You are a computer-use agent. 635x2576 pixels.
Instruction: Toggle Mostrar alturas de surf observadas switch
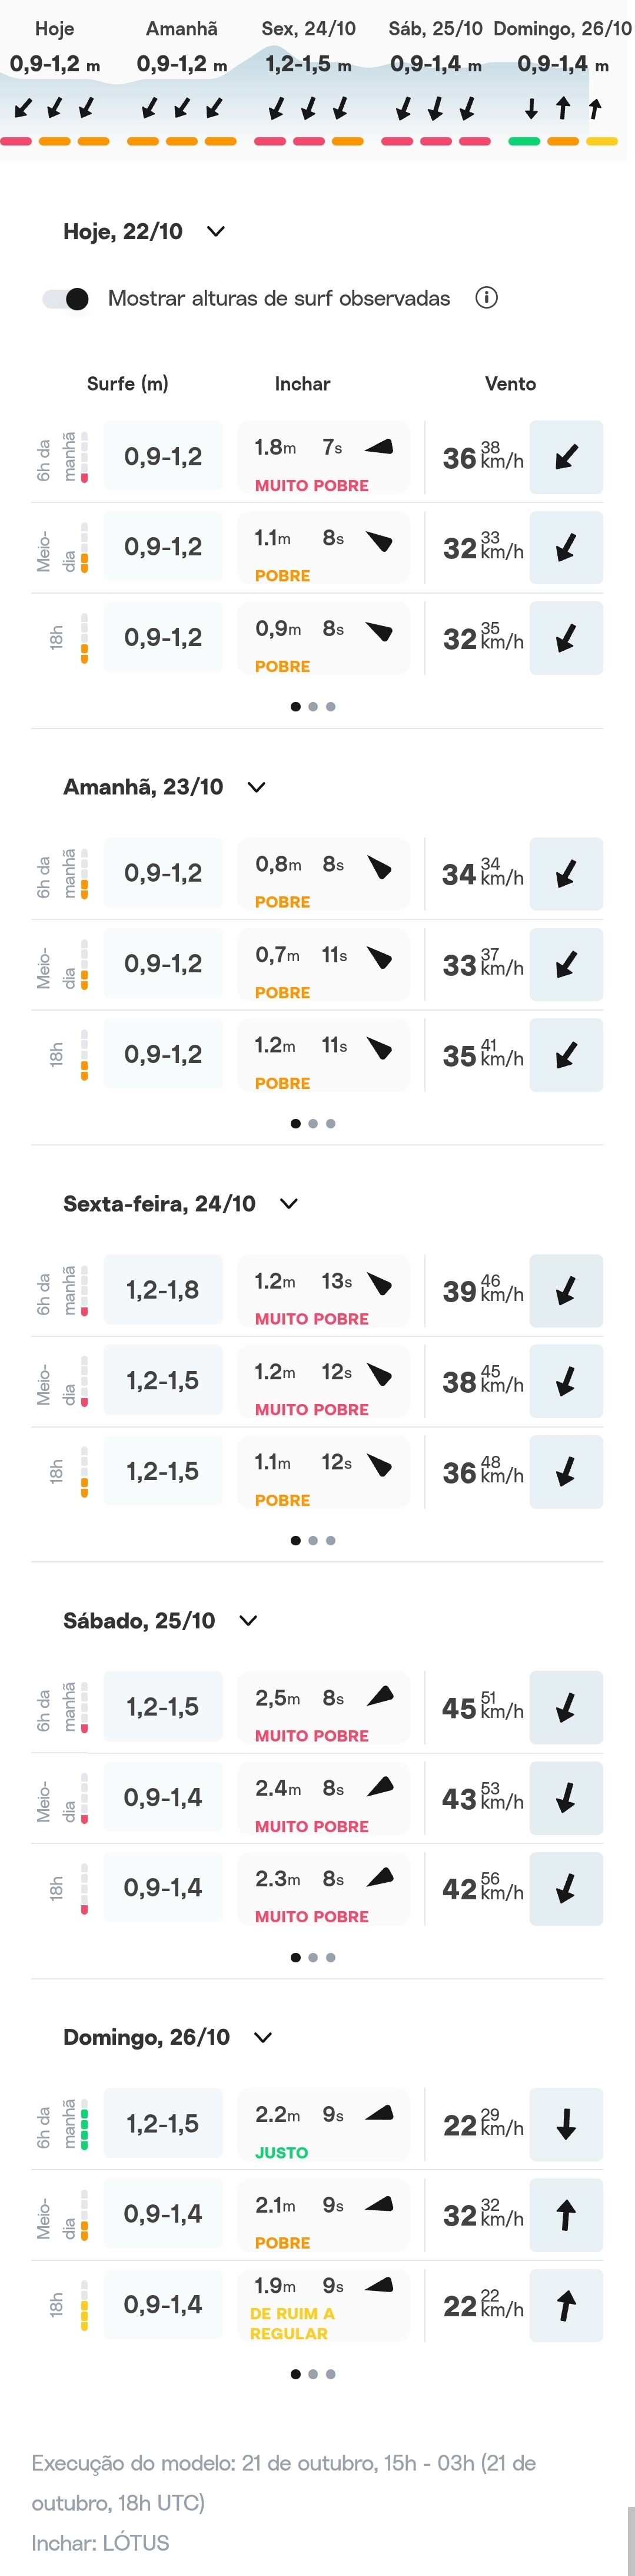(x=66, y=298)
